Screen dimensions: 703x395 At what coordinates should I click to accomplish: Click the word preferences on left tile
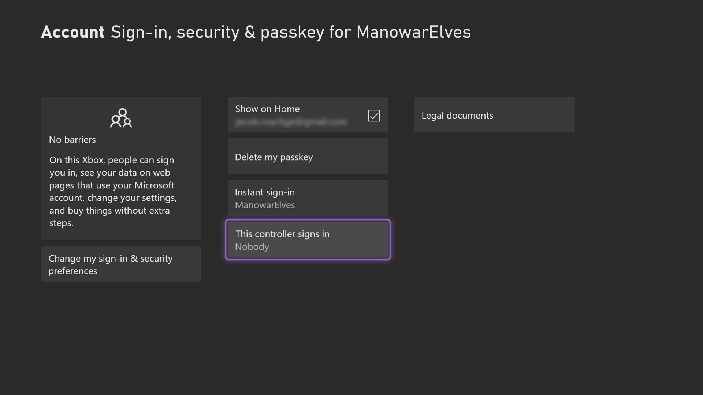(73, 271)
